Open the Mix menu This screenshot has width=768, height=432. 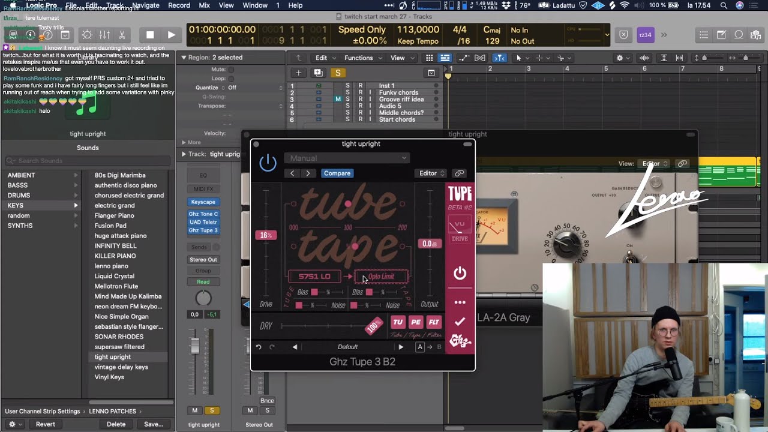coord(204,5)
